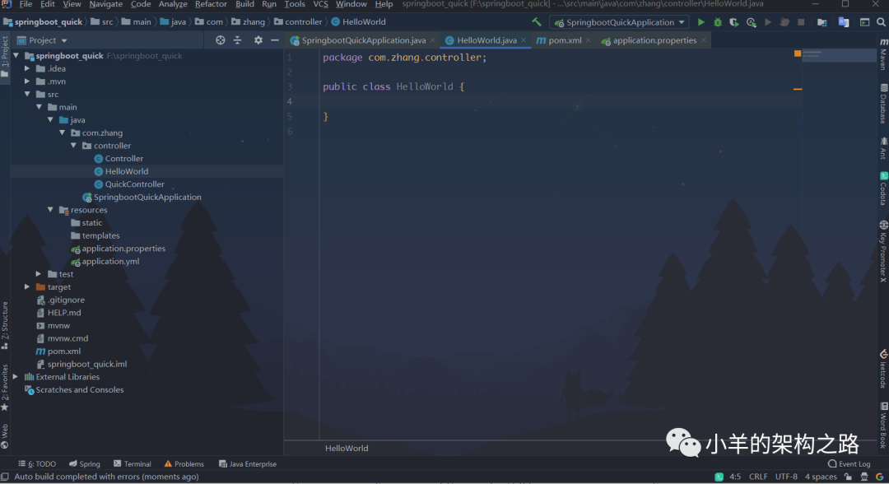Open the VCS menu

[320, 5]
